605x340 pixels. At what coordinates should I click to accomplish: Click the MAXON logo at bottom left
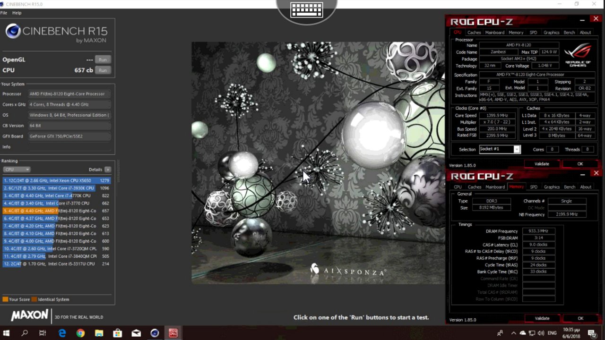pos(29,315)
